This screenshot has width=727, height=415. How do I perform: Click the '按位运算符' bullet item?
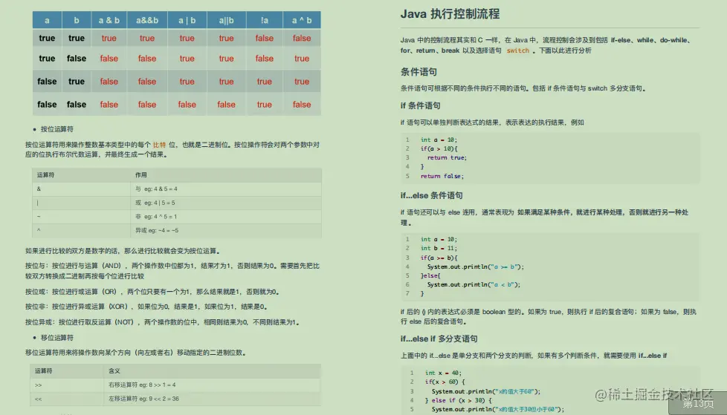click(x=57, y=129)
